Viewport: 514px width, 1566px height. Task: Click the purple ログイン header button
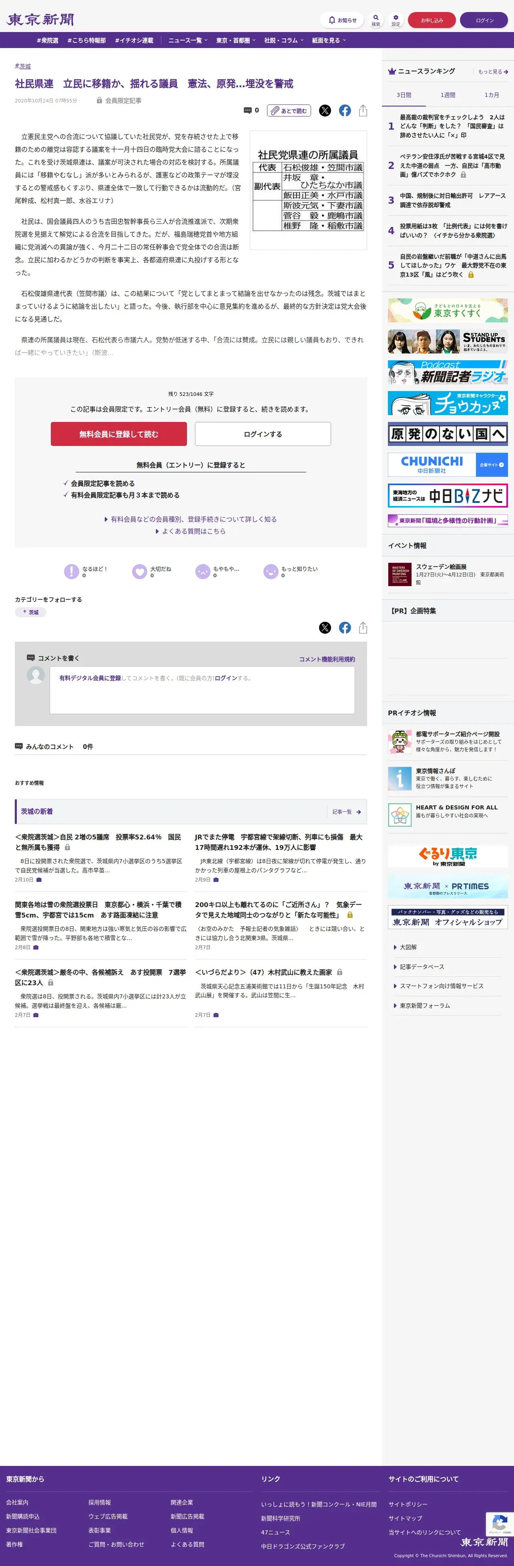pyautogui.click(x=484, y=20)
